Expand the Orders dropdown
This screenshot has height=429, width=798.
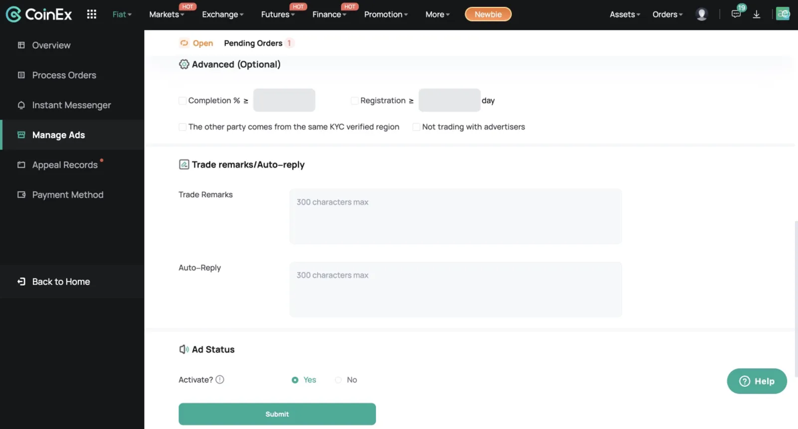(x=667, y=14)
